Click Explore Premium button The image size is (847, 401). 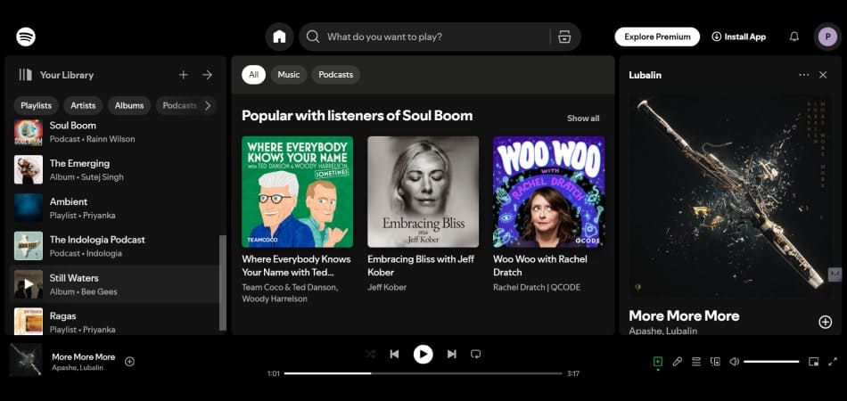tap(657, 37)
